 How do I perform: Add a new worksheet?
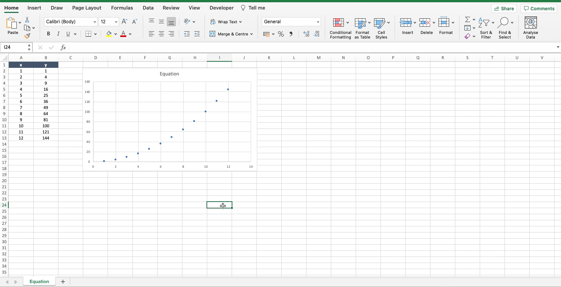(x=63, y=281)
